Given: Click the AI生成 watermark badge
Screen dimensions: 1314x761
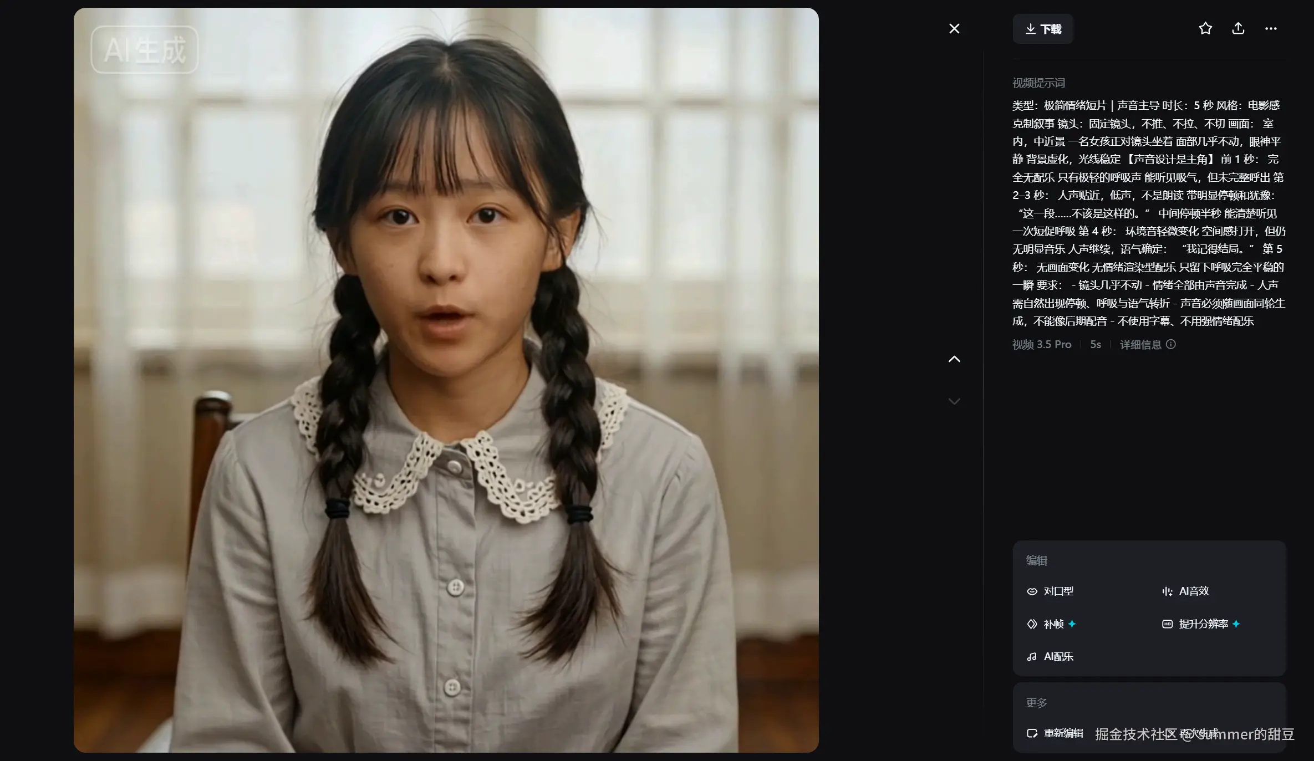Looking at the screenshot, I should (145, 50).
